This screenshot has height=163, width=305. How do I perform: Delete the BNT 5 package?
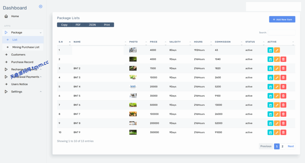(x=284, y=96)
